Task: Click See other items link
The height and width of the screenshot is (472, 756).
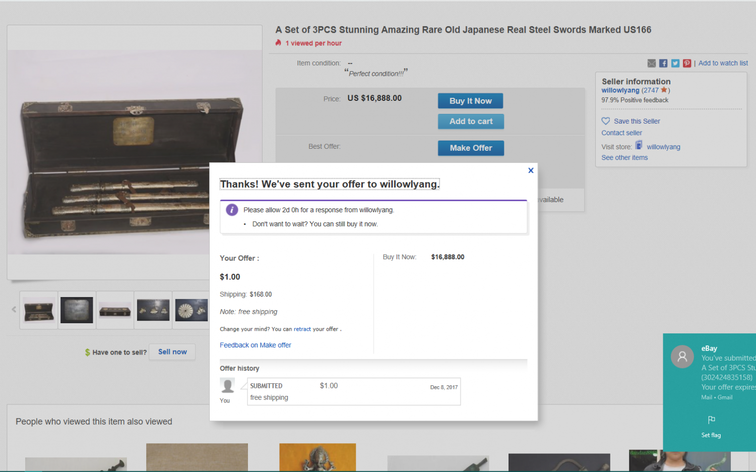Action: (624, 157)
